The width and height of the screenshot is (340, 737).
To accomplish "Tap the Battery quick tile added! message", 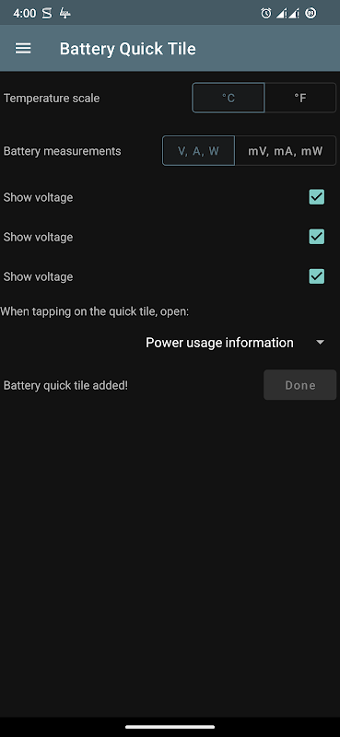I will click(65, 385).
